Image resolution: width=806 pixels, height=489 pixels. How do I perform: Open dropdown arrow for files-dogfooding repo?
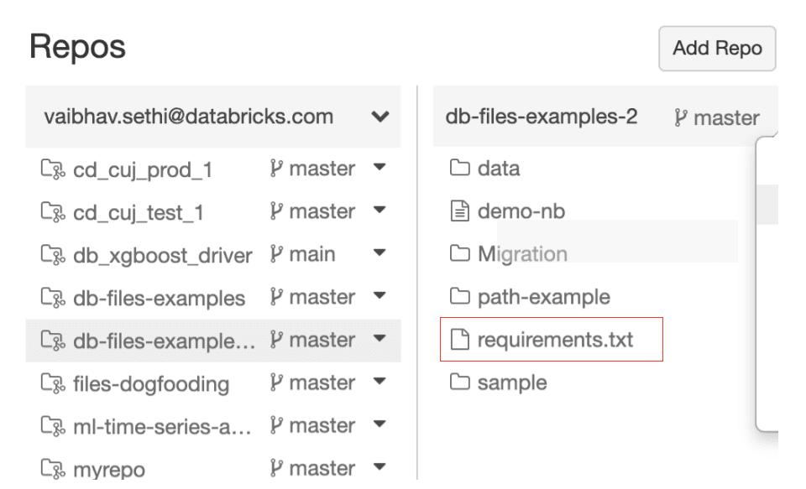pos(379,381)
